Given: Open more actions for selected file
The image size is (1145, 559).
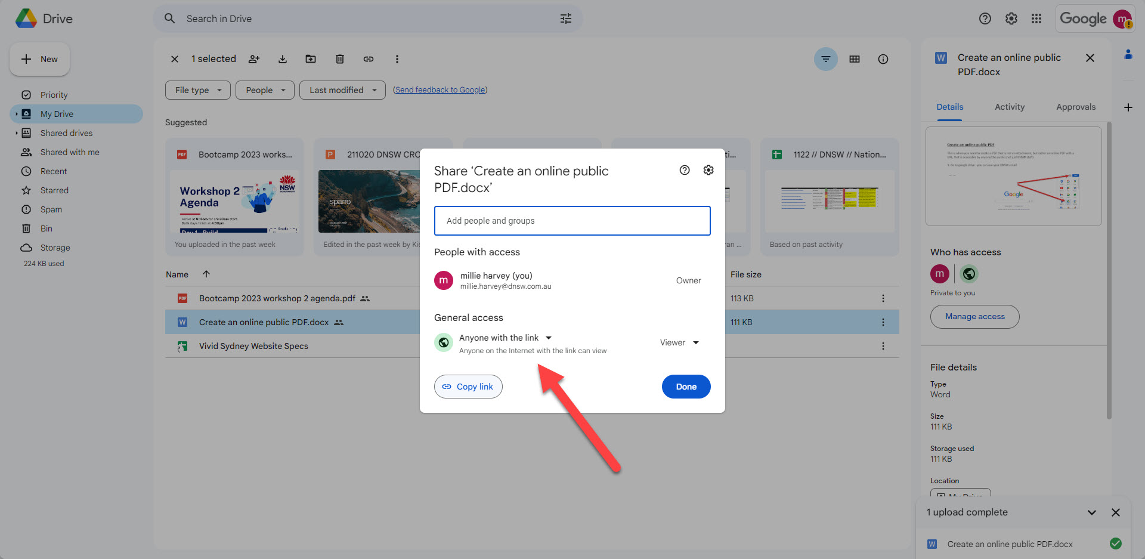Looking at the screenshot, I should tap(397, 59).
